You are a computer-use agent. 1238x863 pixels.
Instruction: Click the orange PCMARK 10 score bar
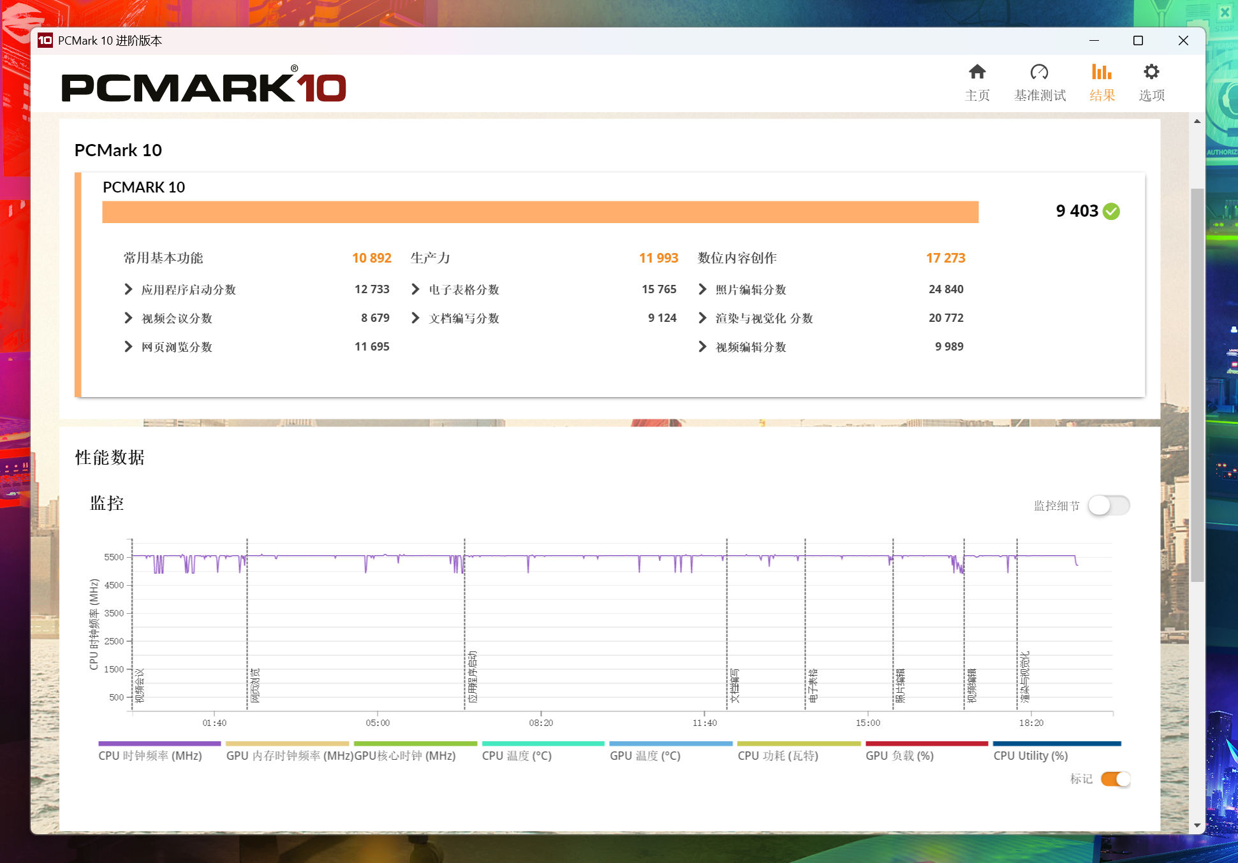pos(540,212)
